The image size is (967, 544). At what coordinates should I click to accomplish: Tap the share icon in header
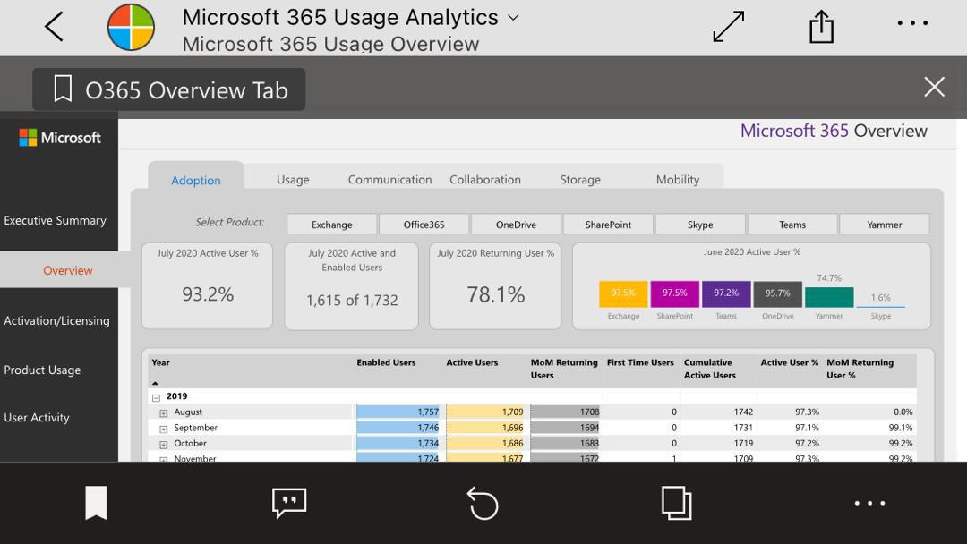coord(821,27)
